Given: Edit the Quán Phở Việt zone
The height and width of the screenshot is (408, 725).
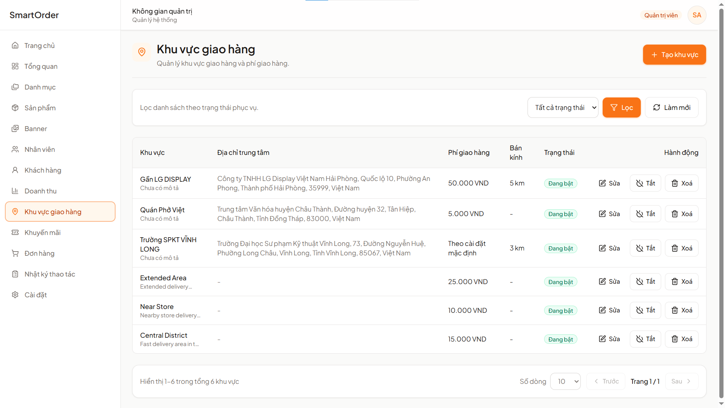Looking at the screenshot, I should (609, 214).
